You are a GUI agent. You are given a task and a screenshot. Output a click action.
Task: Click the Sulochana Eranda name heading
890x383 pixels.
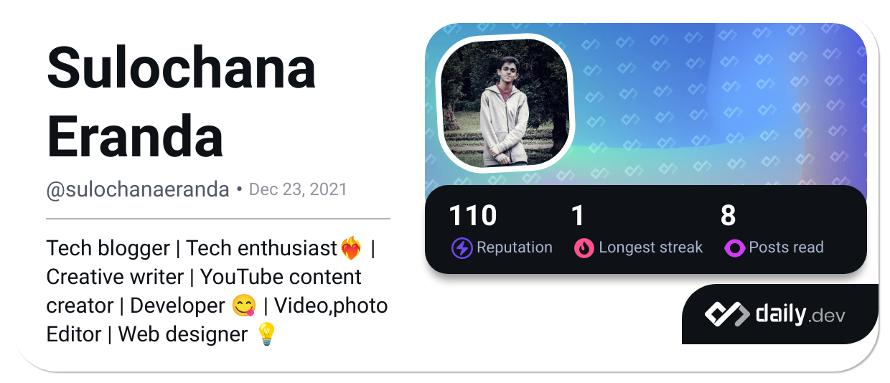[x=181, y=102]
